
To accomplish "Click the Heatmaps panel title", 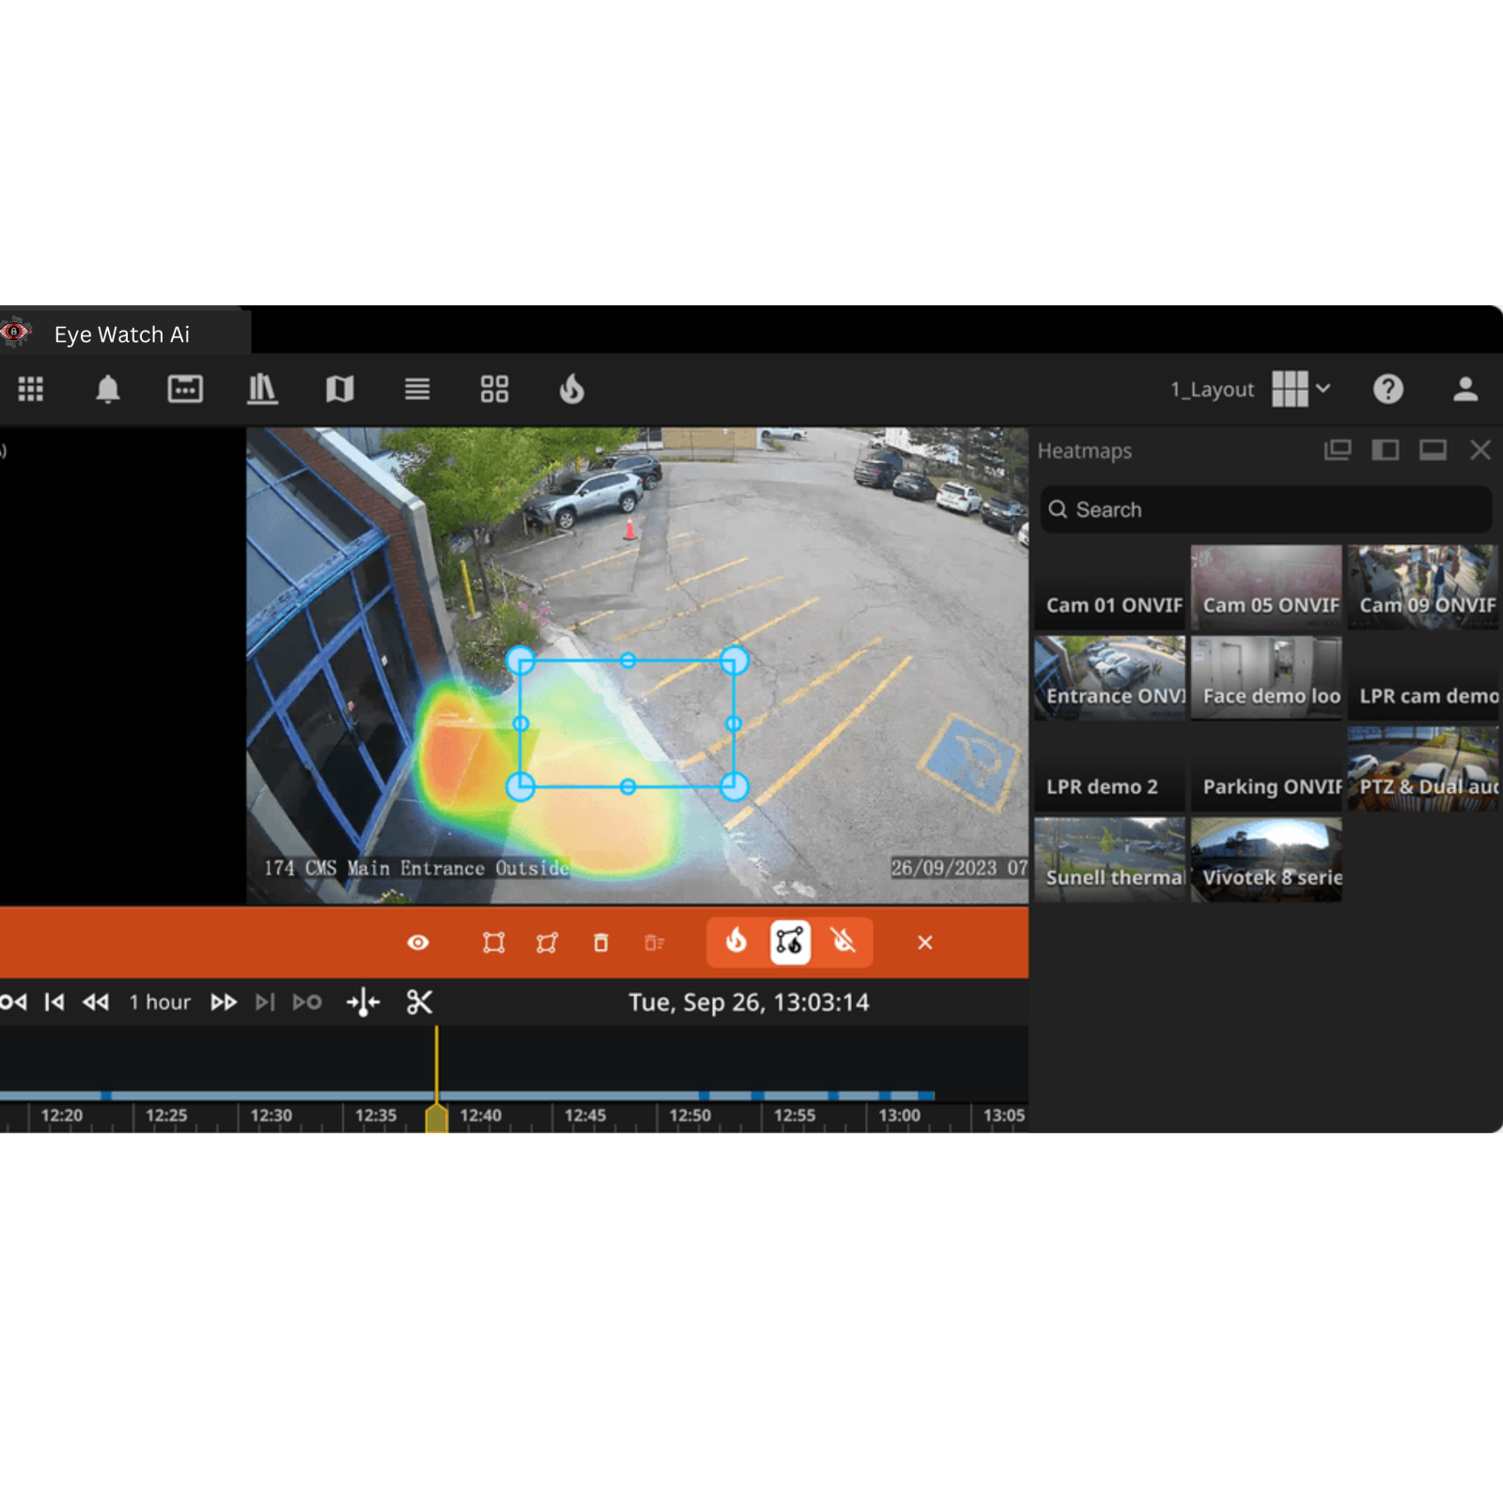I will click(x=1084, y=451).
